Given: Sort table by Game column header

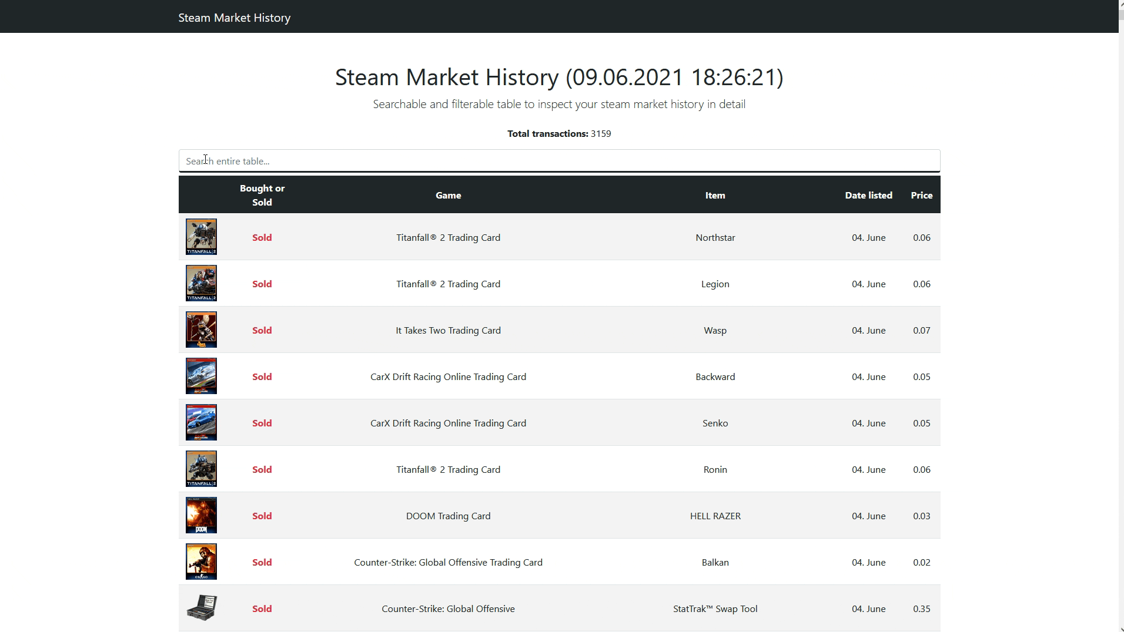Looking at the screenshot, I should coord(448,195).
